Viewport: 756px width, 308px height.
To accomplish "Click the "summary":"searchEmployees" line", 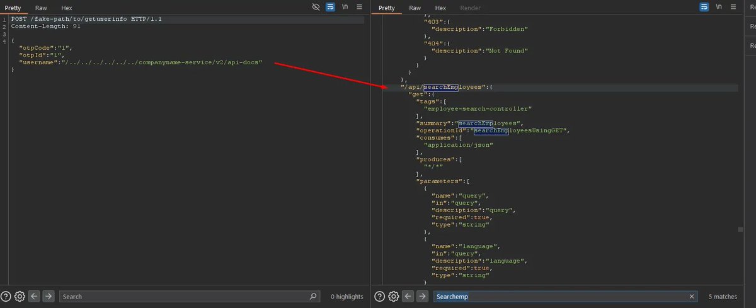I will [x=470, y=123].
